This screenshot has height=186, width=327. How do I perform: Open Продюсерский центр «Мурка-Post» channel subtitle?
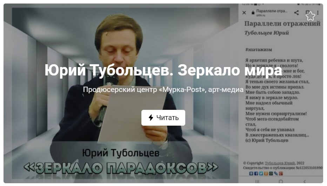click(163, 89)
